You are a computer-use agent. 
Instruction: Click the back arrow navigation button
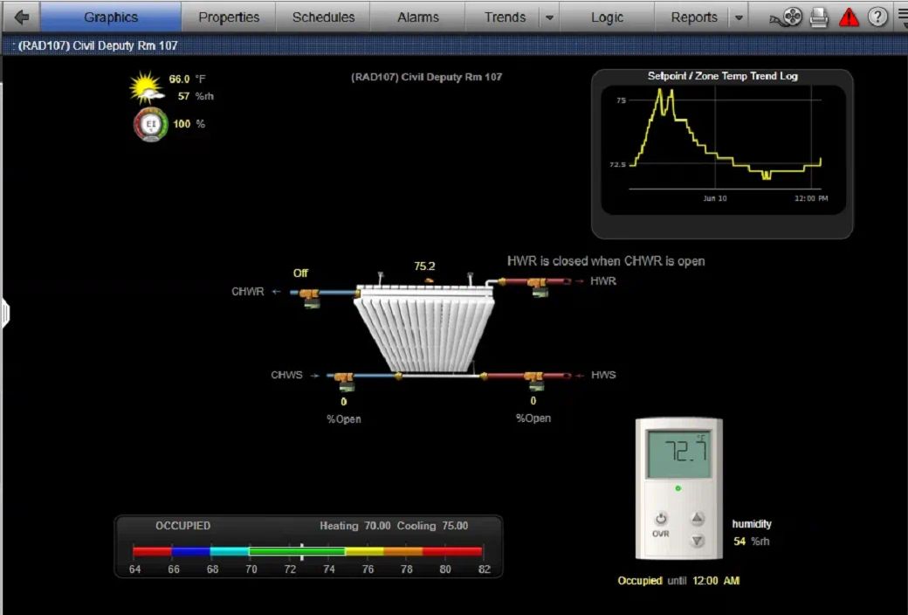click(x=21, y=17)
